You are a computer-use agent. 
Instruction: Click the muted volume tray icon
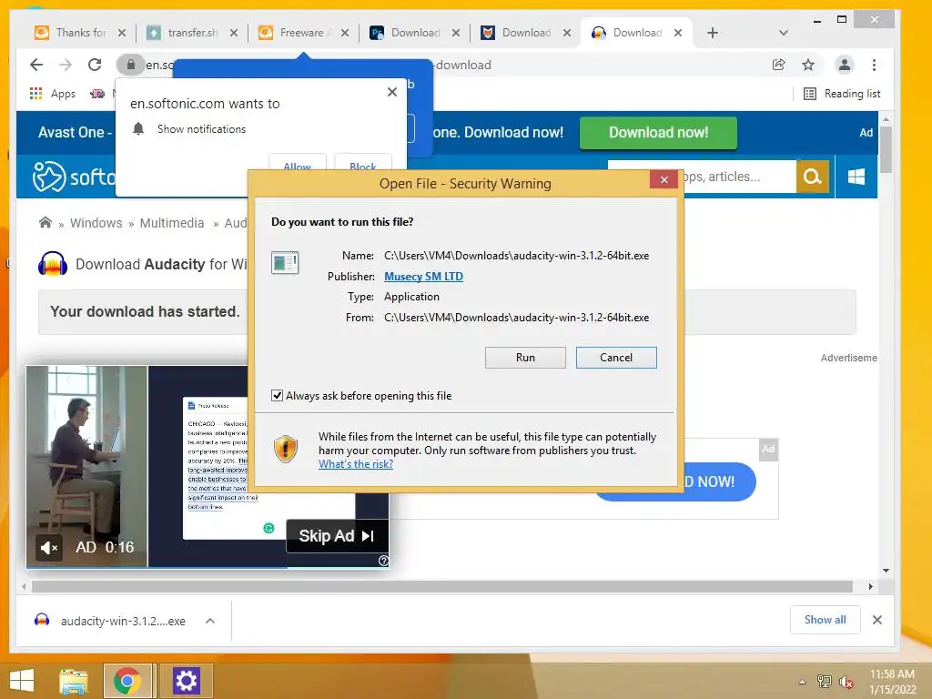click(x=846, y=682)
